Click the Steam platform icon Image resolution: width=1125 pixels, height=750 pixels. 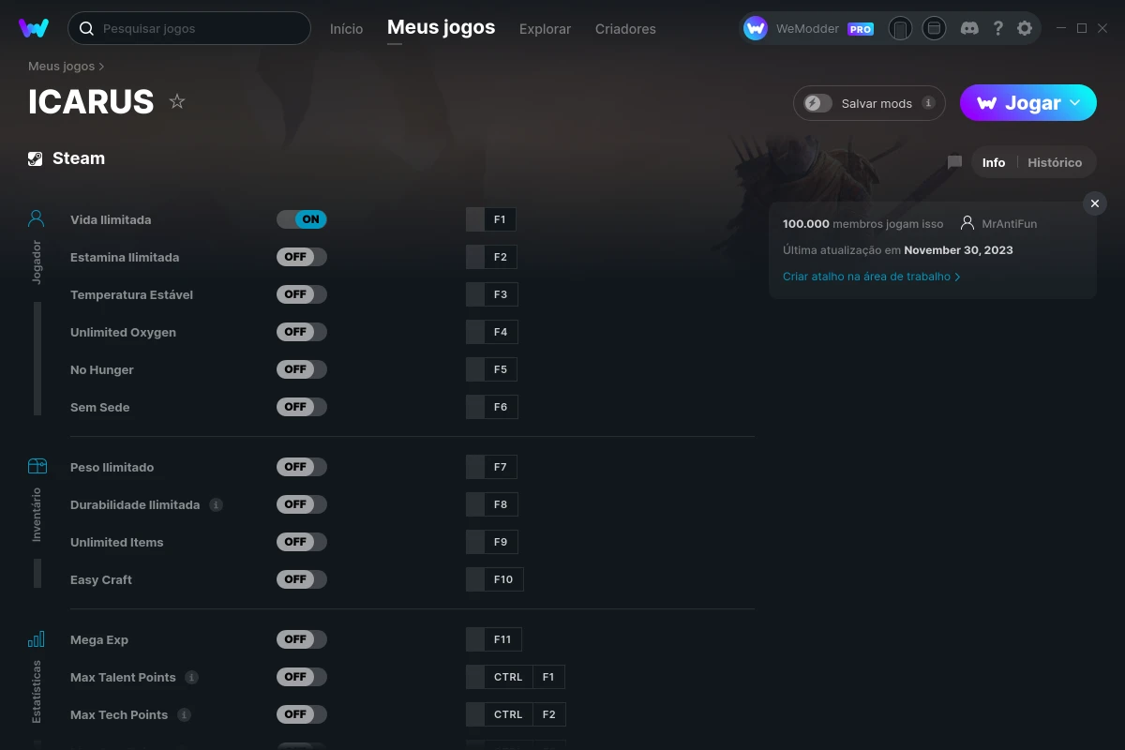(36, 158)
